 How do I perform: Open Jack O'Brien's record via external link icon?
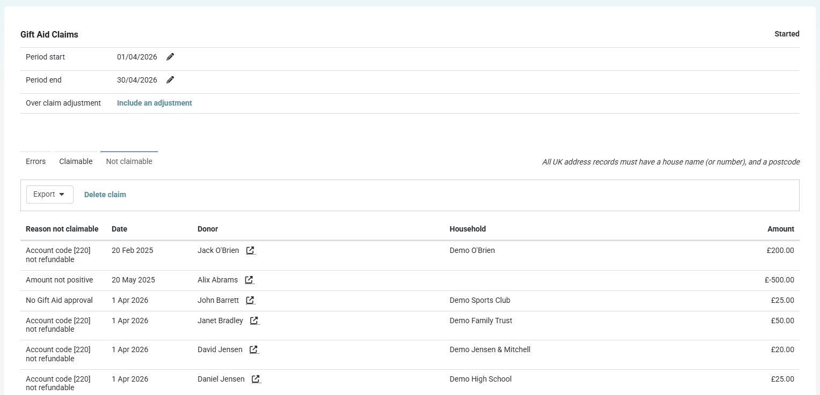250,250
